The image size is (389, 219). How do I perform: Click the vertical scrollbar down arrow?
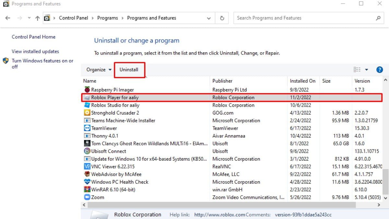tap(385, 197)
